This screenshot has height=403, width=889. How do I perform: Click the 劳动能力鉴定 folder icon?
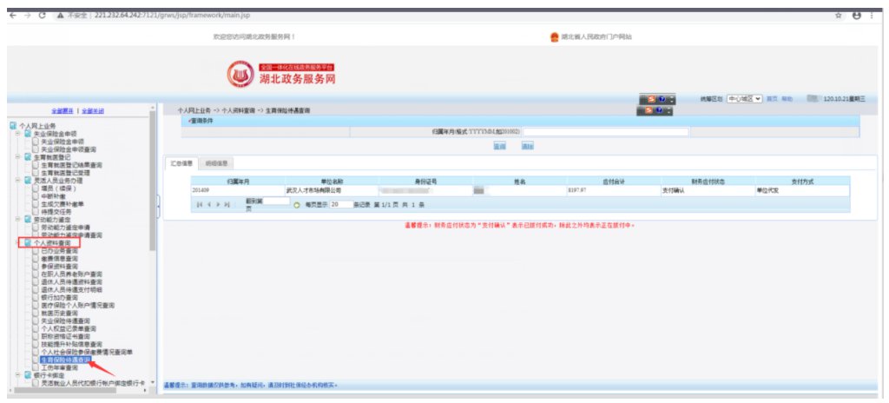[28, 219]
